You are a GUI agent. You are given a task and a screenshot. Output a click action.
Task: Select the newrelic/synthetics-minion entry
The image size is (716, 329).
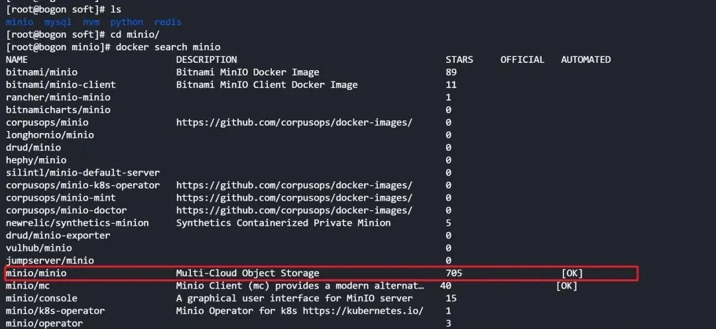[x=77, y=223]
